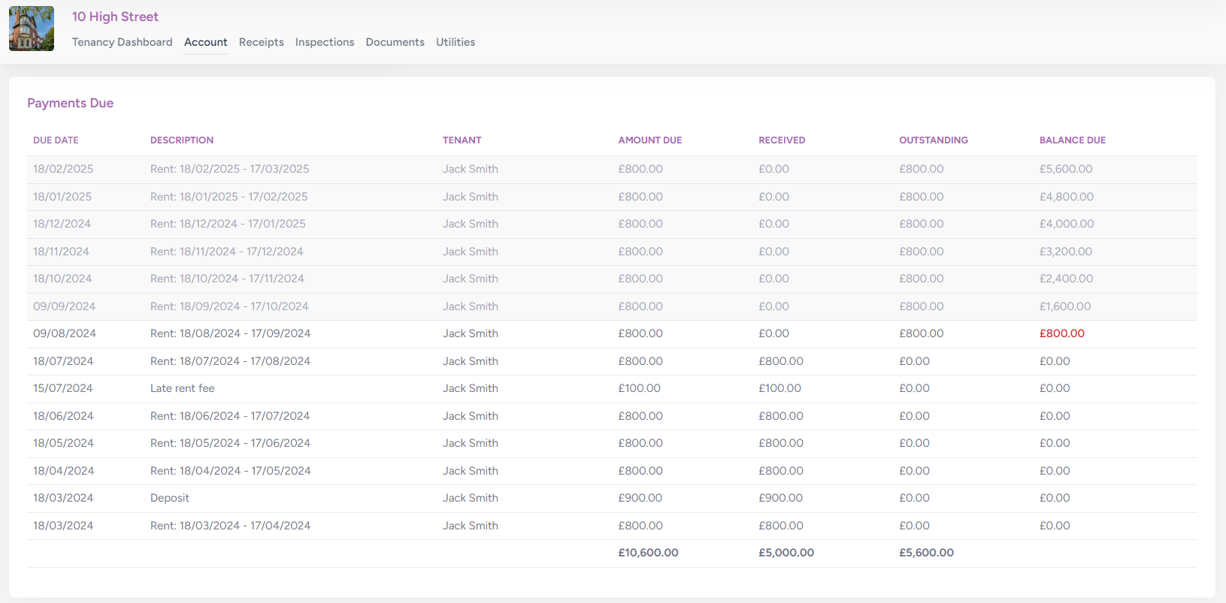
Task: Click the Description column header
Action: pos(181,140)
